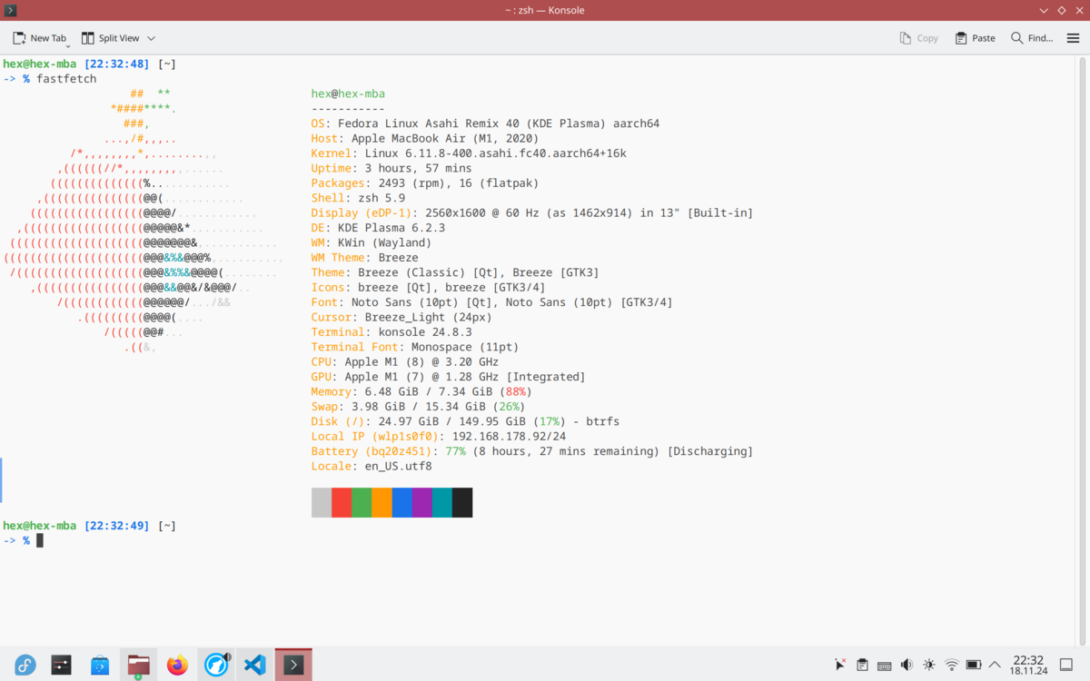Open Visual Studio Code from the taskbar
The image size is (1090, 681).
254,665
